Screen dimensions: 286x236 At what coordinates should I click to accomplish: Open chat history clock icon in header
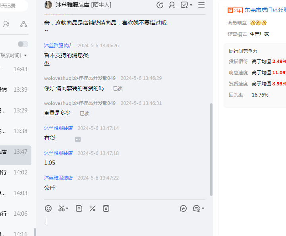160,5
